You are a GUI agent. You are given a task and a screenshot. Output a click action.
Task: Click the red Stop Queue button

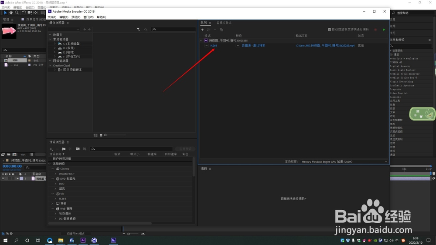[375, 30]
